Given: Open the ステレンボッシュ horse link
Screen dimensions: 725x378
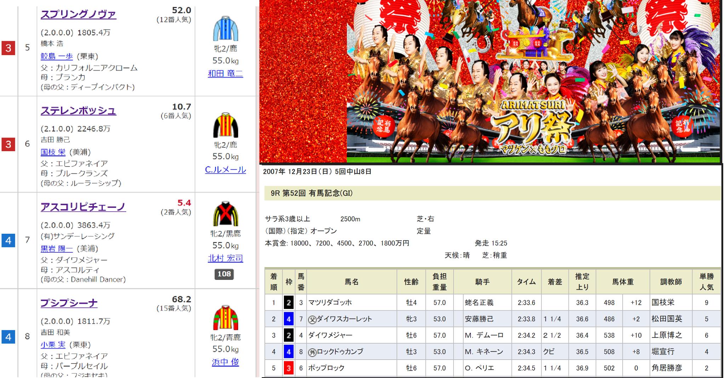Looking at the screenshot, I should (78, 111).
